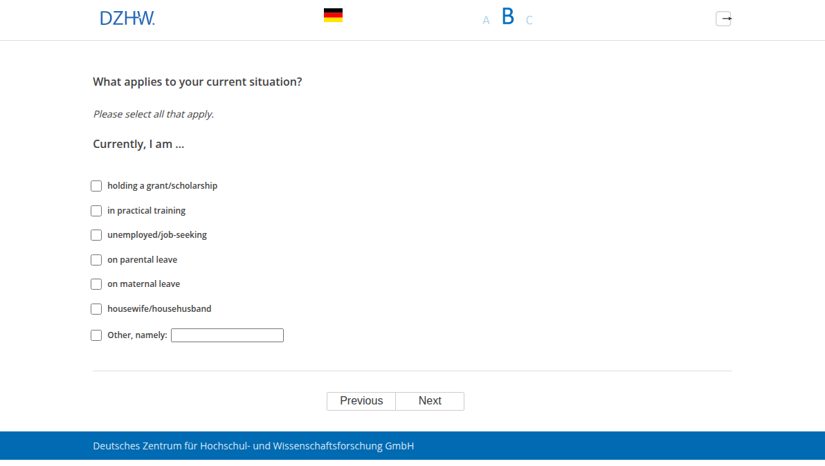
Task: Tick unemployed/job-seeking checkbox
Action: tap(96, 235)
